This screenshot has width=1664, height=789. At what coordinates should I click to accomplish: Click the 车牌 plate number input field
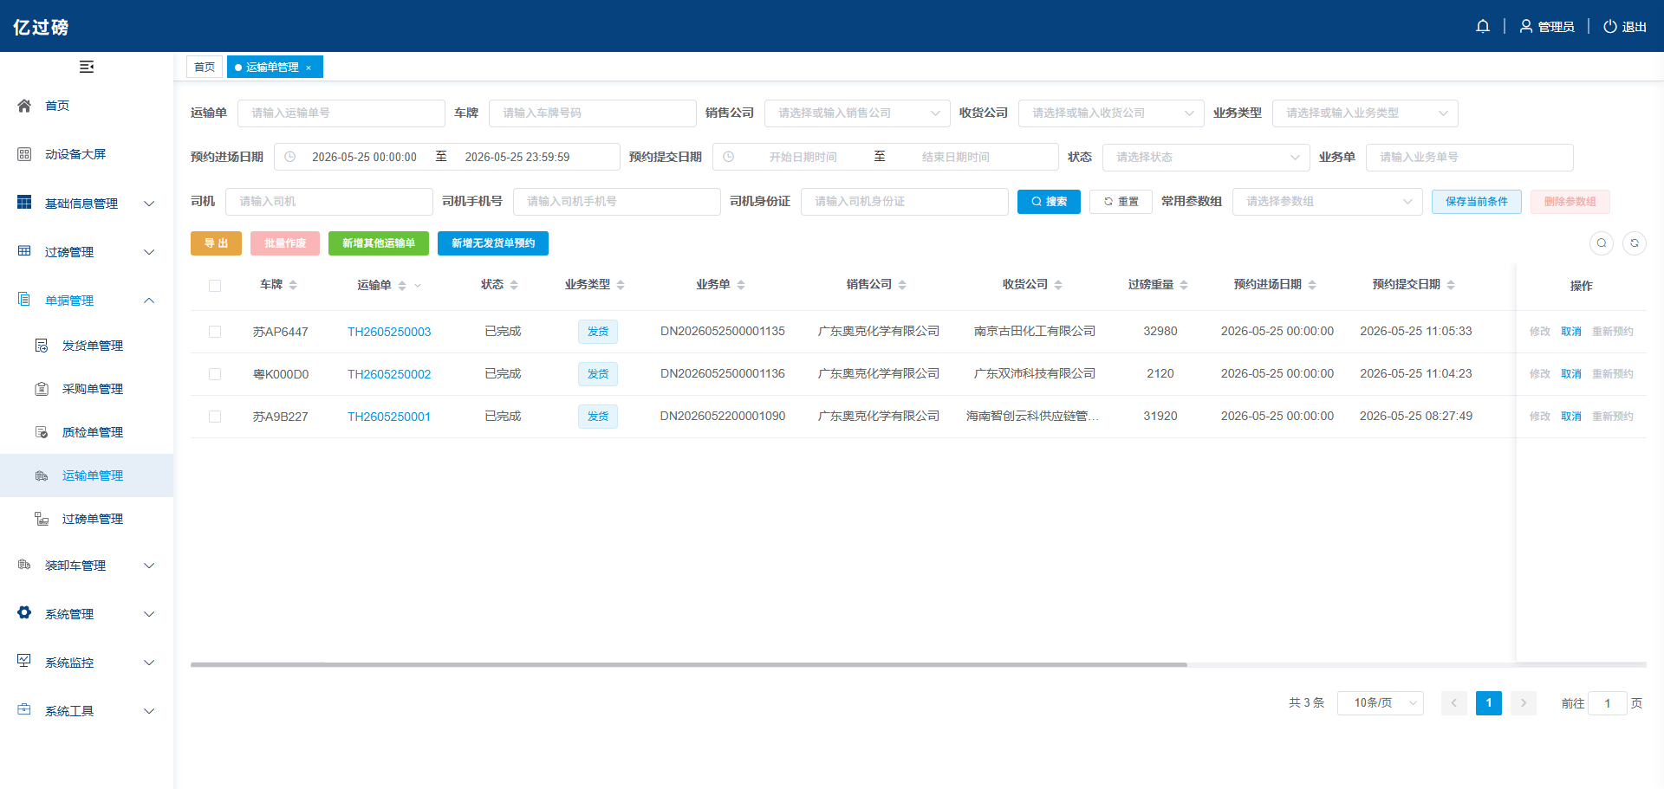tap(593, 113)
